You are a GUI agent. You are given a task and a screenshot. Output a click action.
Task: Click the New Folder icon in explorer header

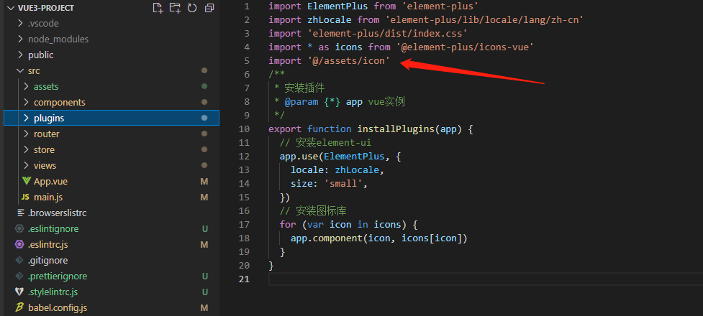pyautogui.click(x=175, y=8)
